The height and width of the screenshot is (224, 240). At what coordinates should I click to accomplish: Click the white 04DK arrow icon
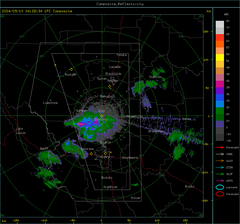click(x=220, y=154)
